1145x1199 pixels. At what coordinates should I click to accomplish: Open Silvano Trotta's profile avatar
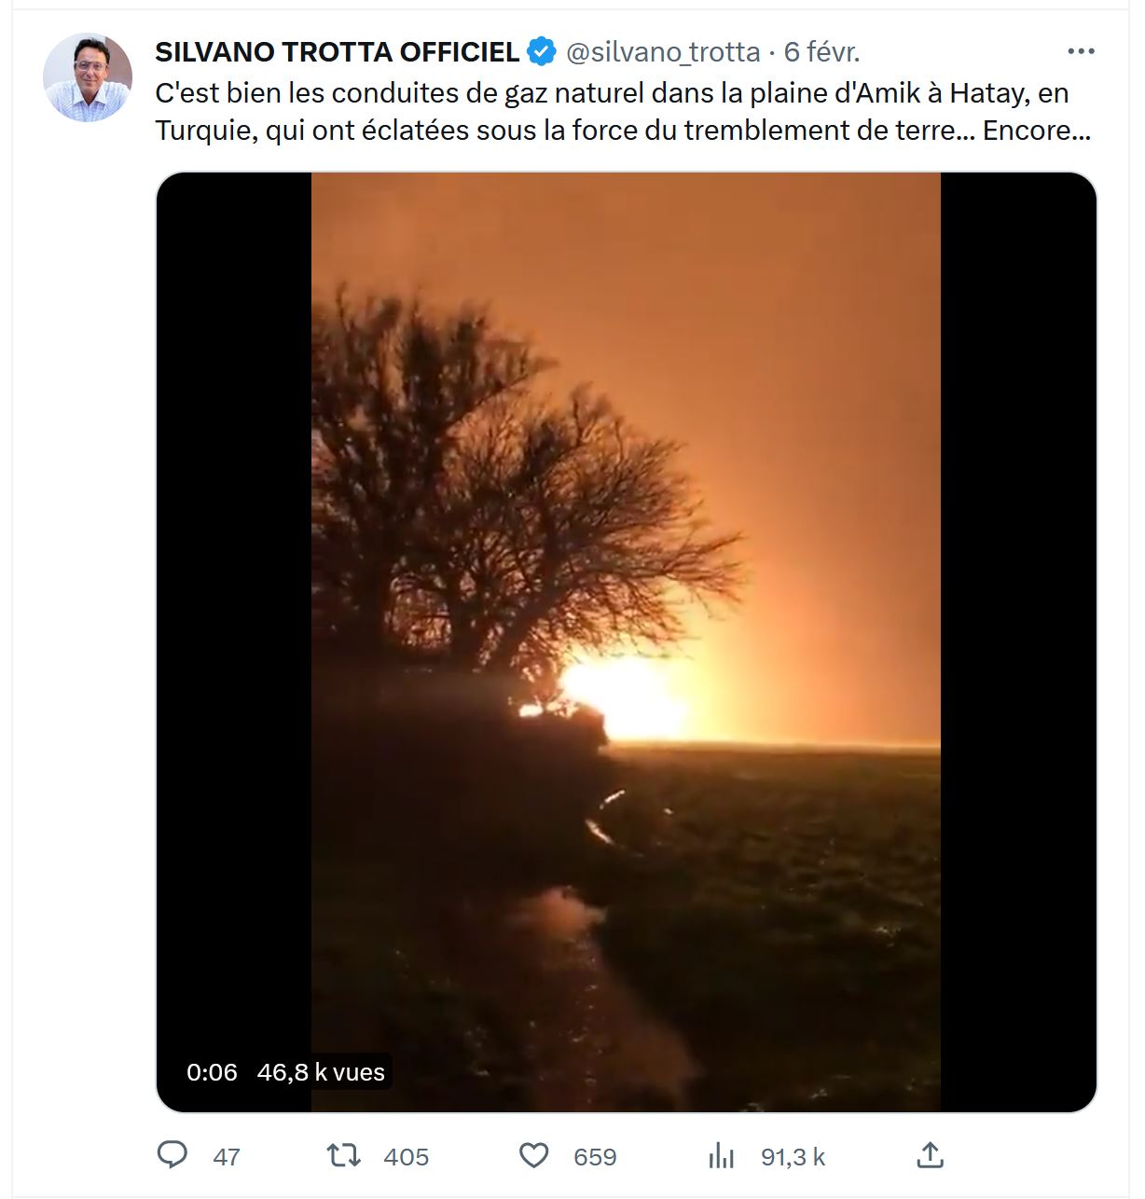click(88, 77)
